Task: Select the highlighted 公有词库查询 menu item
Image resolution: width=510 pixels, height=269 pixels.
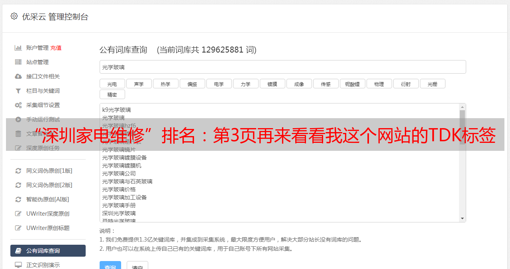Action: coord(48,251)
